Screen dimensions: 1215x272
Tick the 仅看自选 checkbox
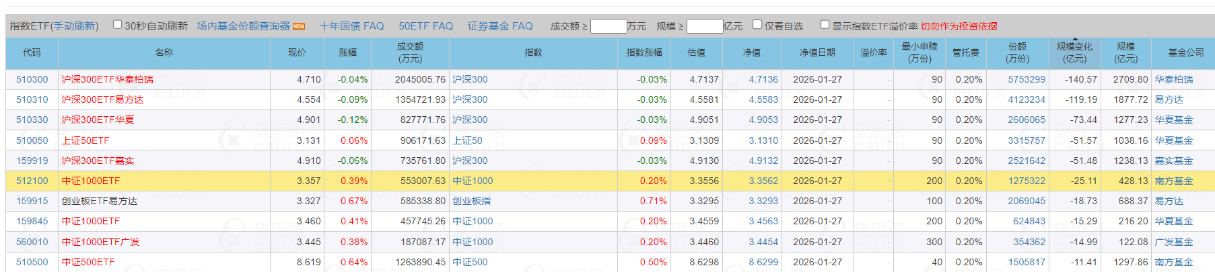(757, 25)
